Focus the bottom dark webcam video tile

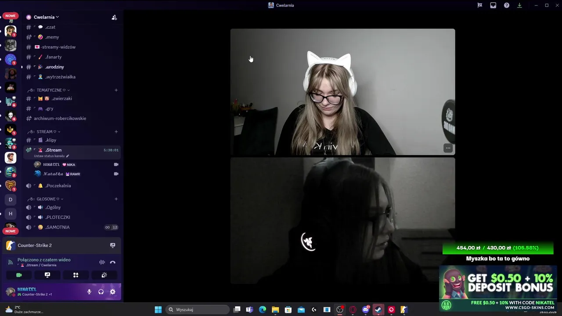tap(342, 221)
